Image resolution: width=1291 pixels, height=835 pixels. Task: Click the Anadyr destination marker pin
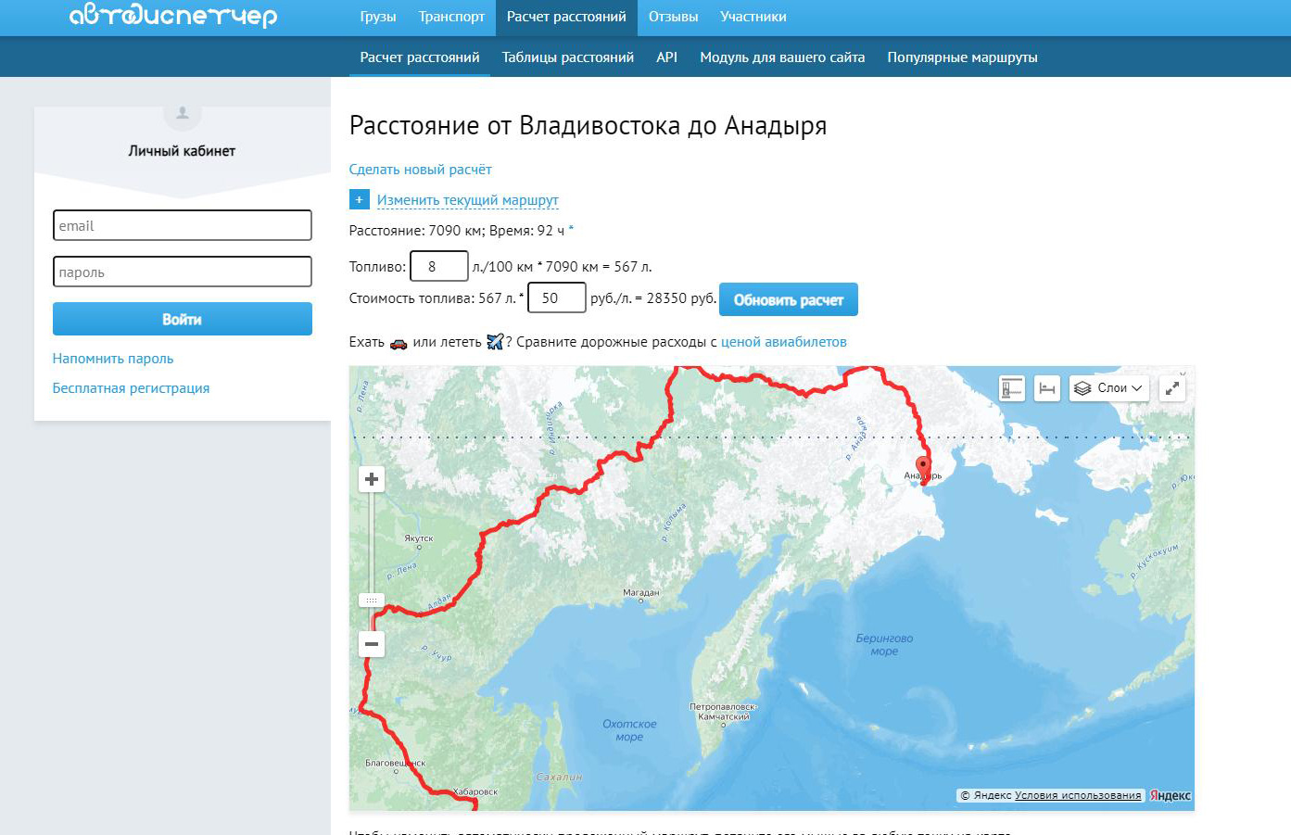(923, 466)
